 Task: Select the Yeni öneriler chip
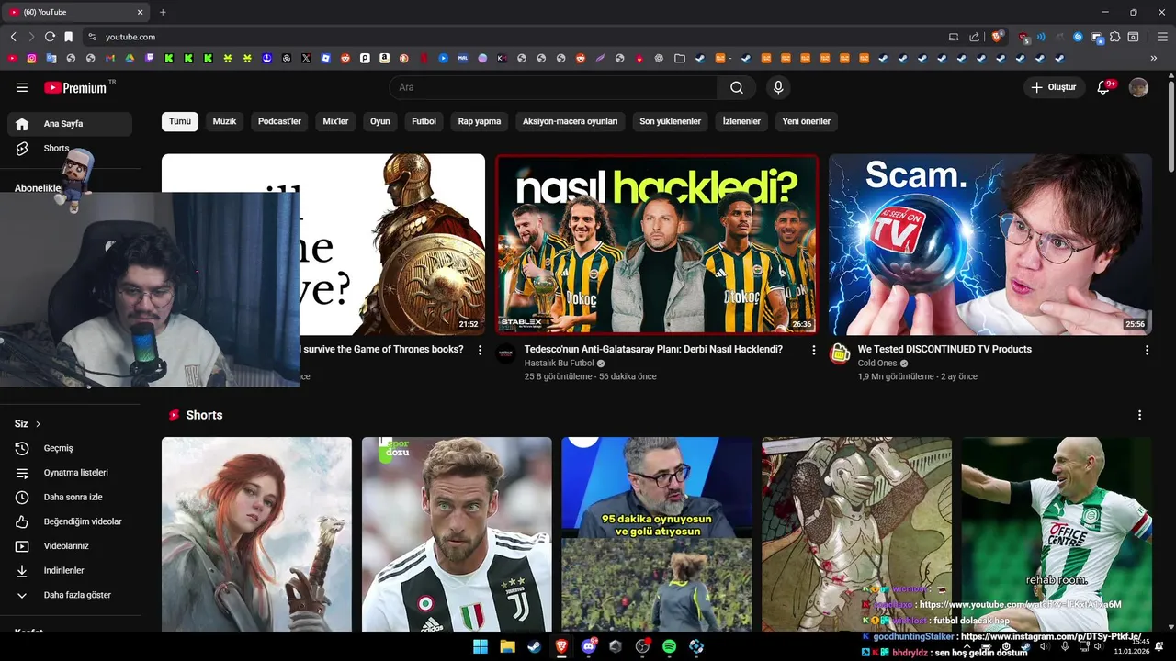click(807, 121)
